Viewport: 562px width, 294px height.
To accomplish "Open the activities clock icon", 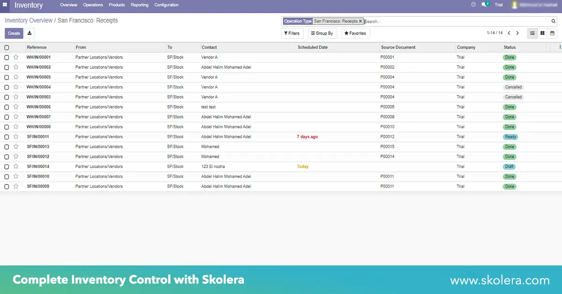I will coord(473,5).
